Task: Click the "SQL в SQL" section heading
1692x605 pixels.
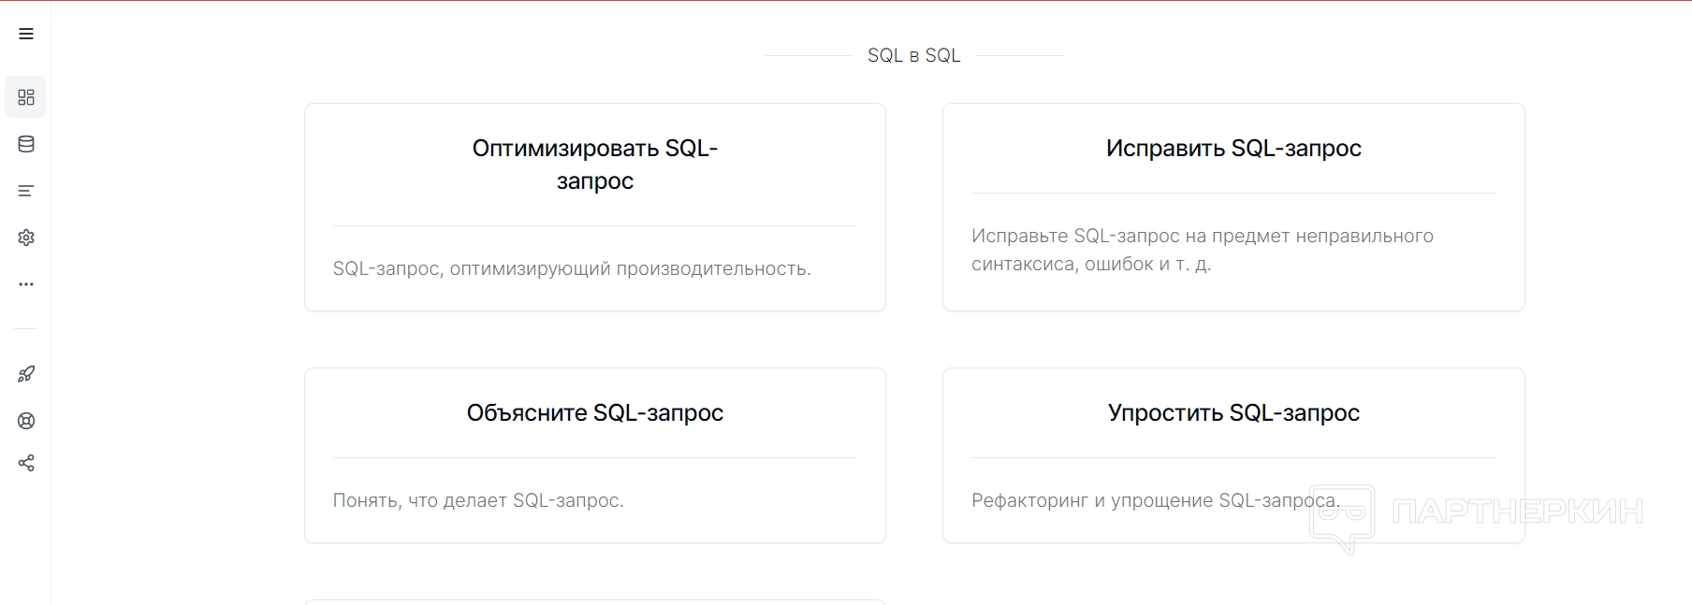Action: 913,56
